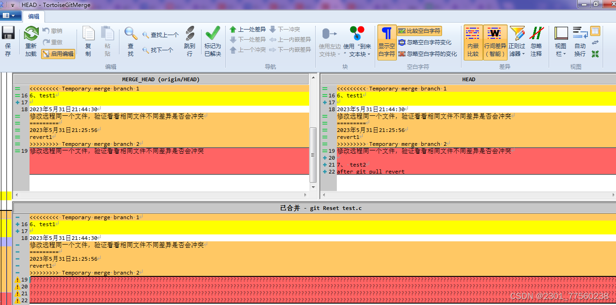
Task: Click the HEAD pane header
Action: coord(468,79)
